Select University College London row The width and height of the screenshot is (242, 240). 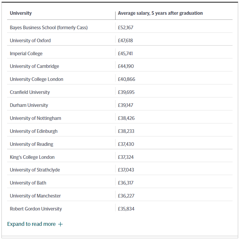(x=36, y=79)
